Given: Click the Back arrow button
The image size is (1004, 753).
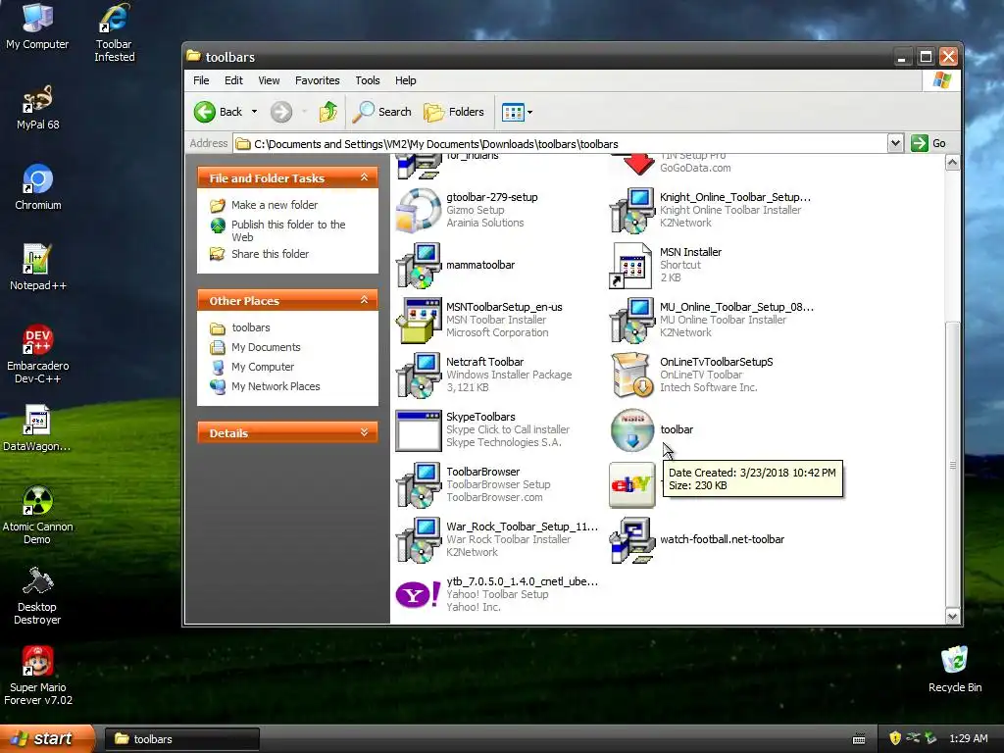Looking at the screenshot, I should 219,112.
